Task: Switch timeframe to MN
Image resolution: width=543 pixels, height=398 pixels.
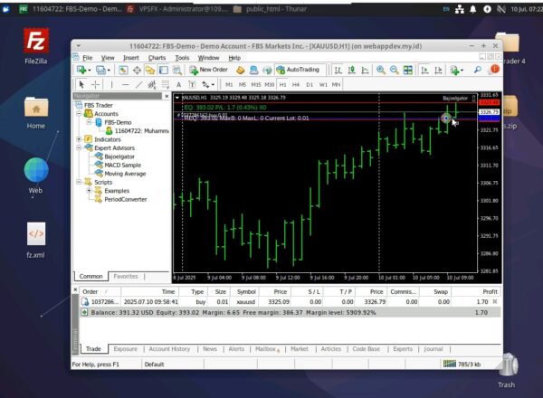Action: [337, 84]
